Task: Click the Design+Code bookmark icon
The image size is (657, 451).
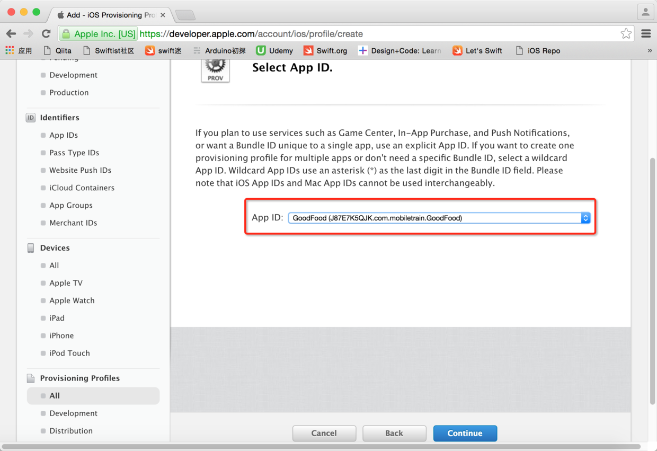Action: pos(362,50)
